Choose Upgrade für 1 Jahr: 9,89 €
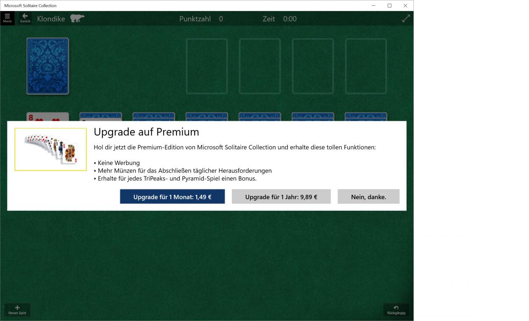The width and height of the screenshot is (529, 321). point(281,197)
